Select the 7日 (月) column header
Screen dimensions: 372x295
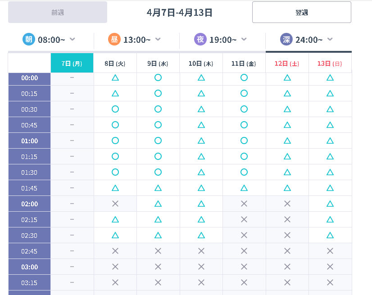pyautogui.click(x=72, y=63)
